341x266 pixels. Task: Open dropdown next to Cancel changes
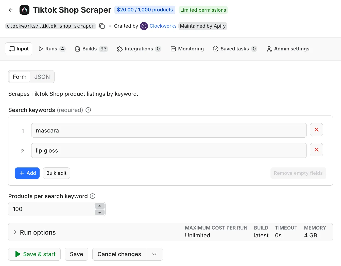155,254
